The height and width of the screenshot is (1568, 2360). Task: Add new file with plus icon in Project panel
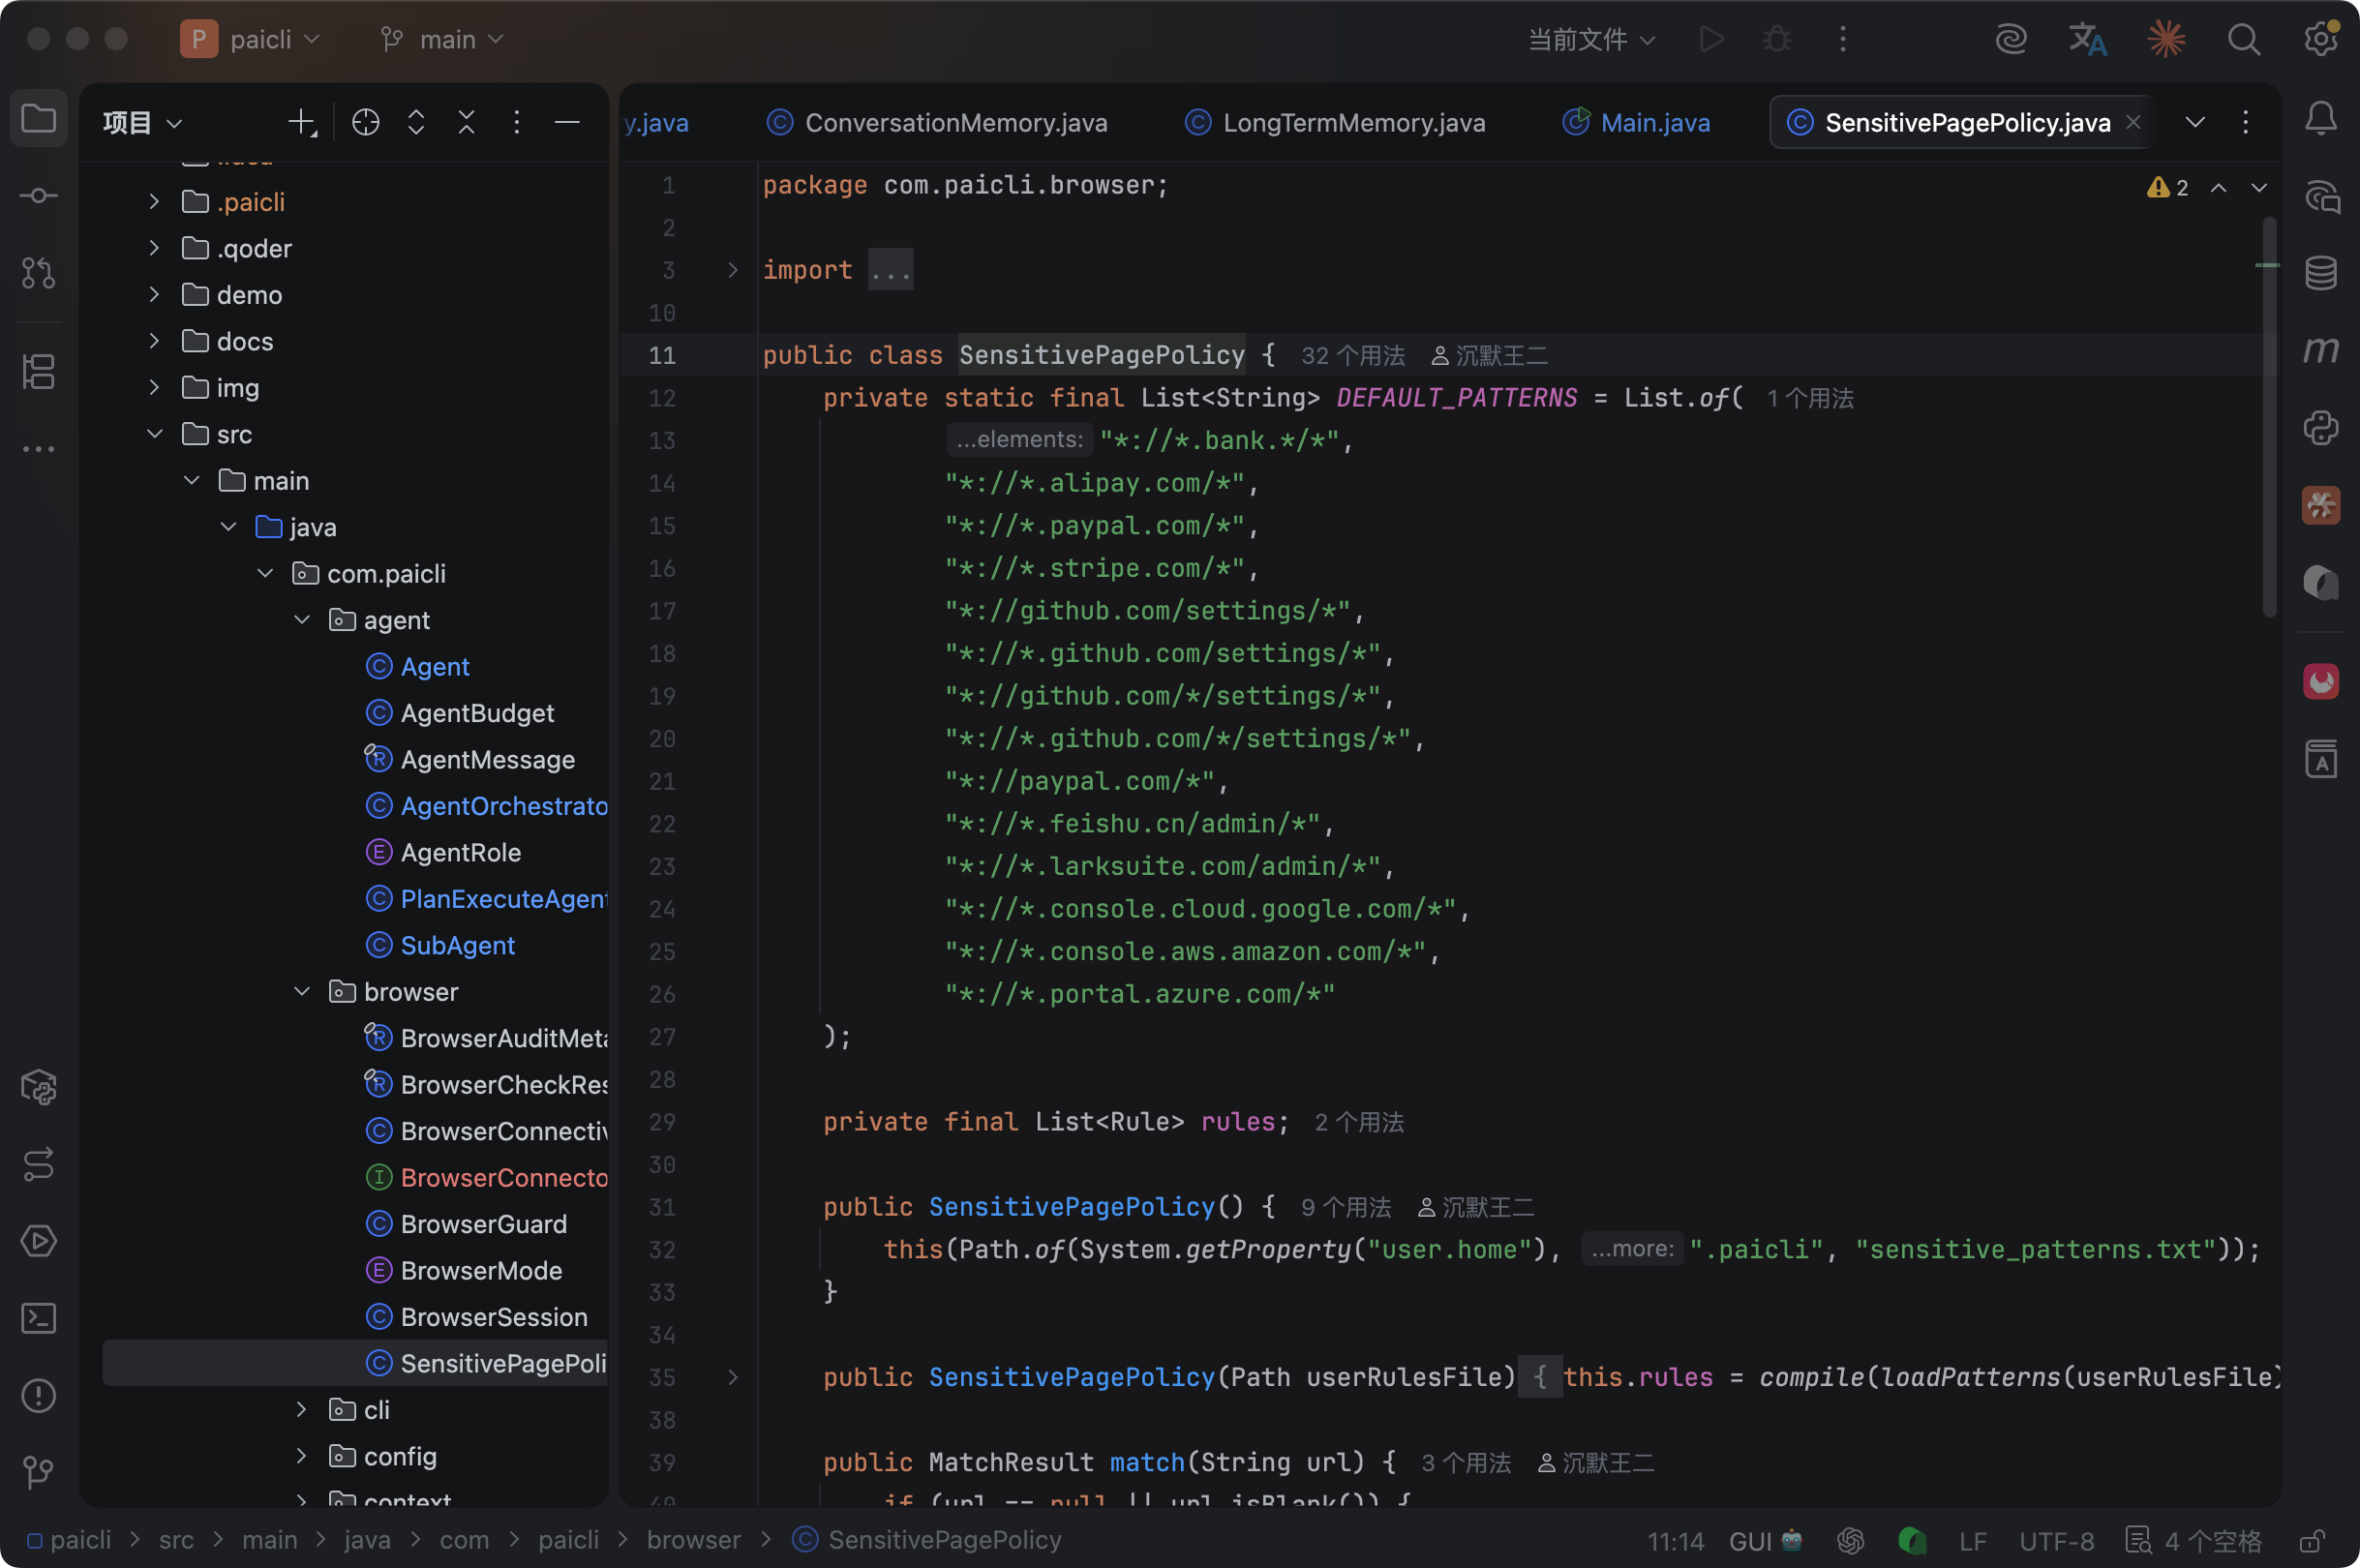[x=301, y=123]
